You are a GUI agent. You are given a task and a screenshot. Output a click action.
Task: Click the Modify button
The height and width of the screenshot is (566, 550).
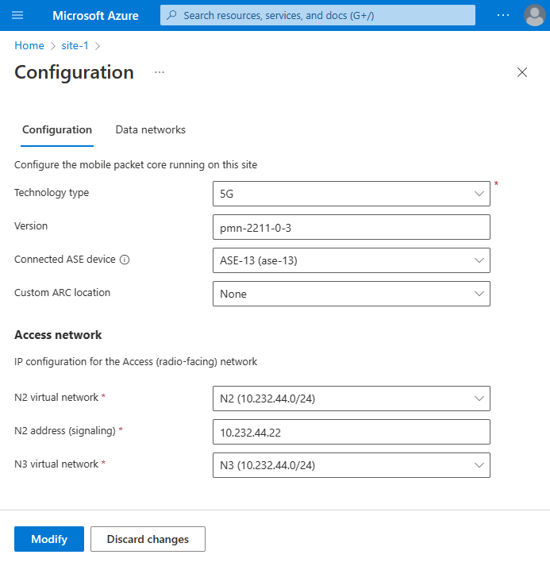49,539
